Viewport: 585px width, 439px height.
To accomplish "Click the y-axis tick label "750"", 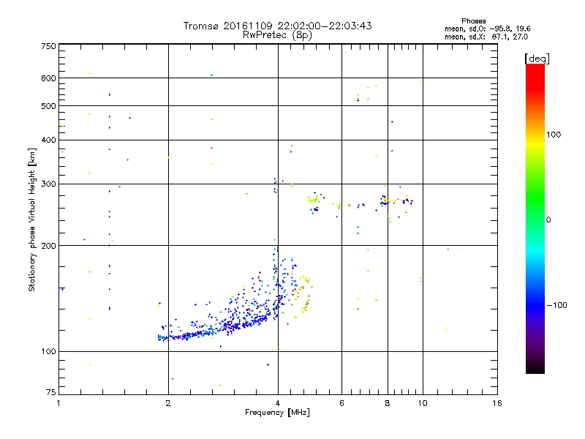I will (x=48, y=46).
